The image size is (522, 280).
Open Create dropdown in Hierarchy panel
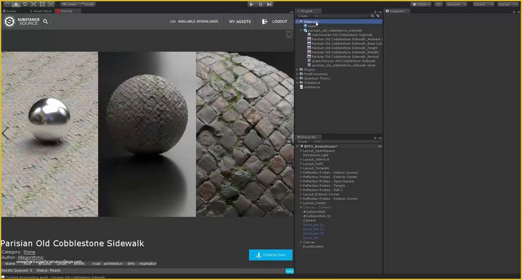(304, 142)
